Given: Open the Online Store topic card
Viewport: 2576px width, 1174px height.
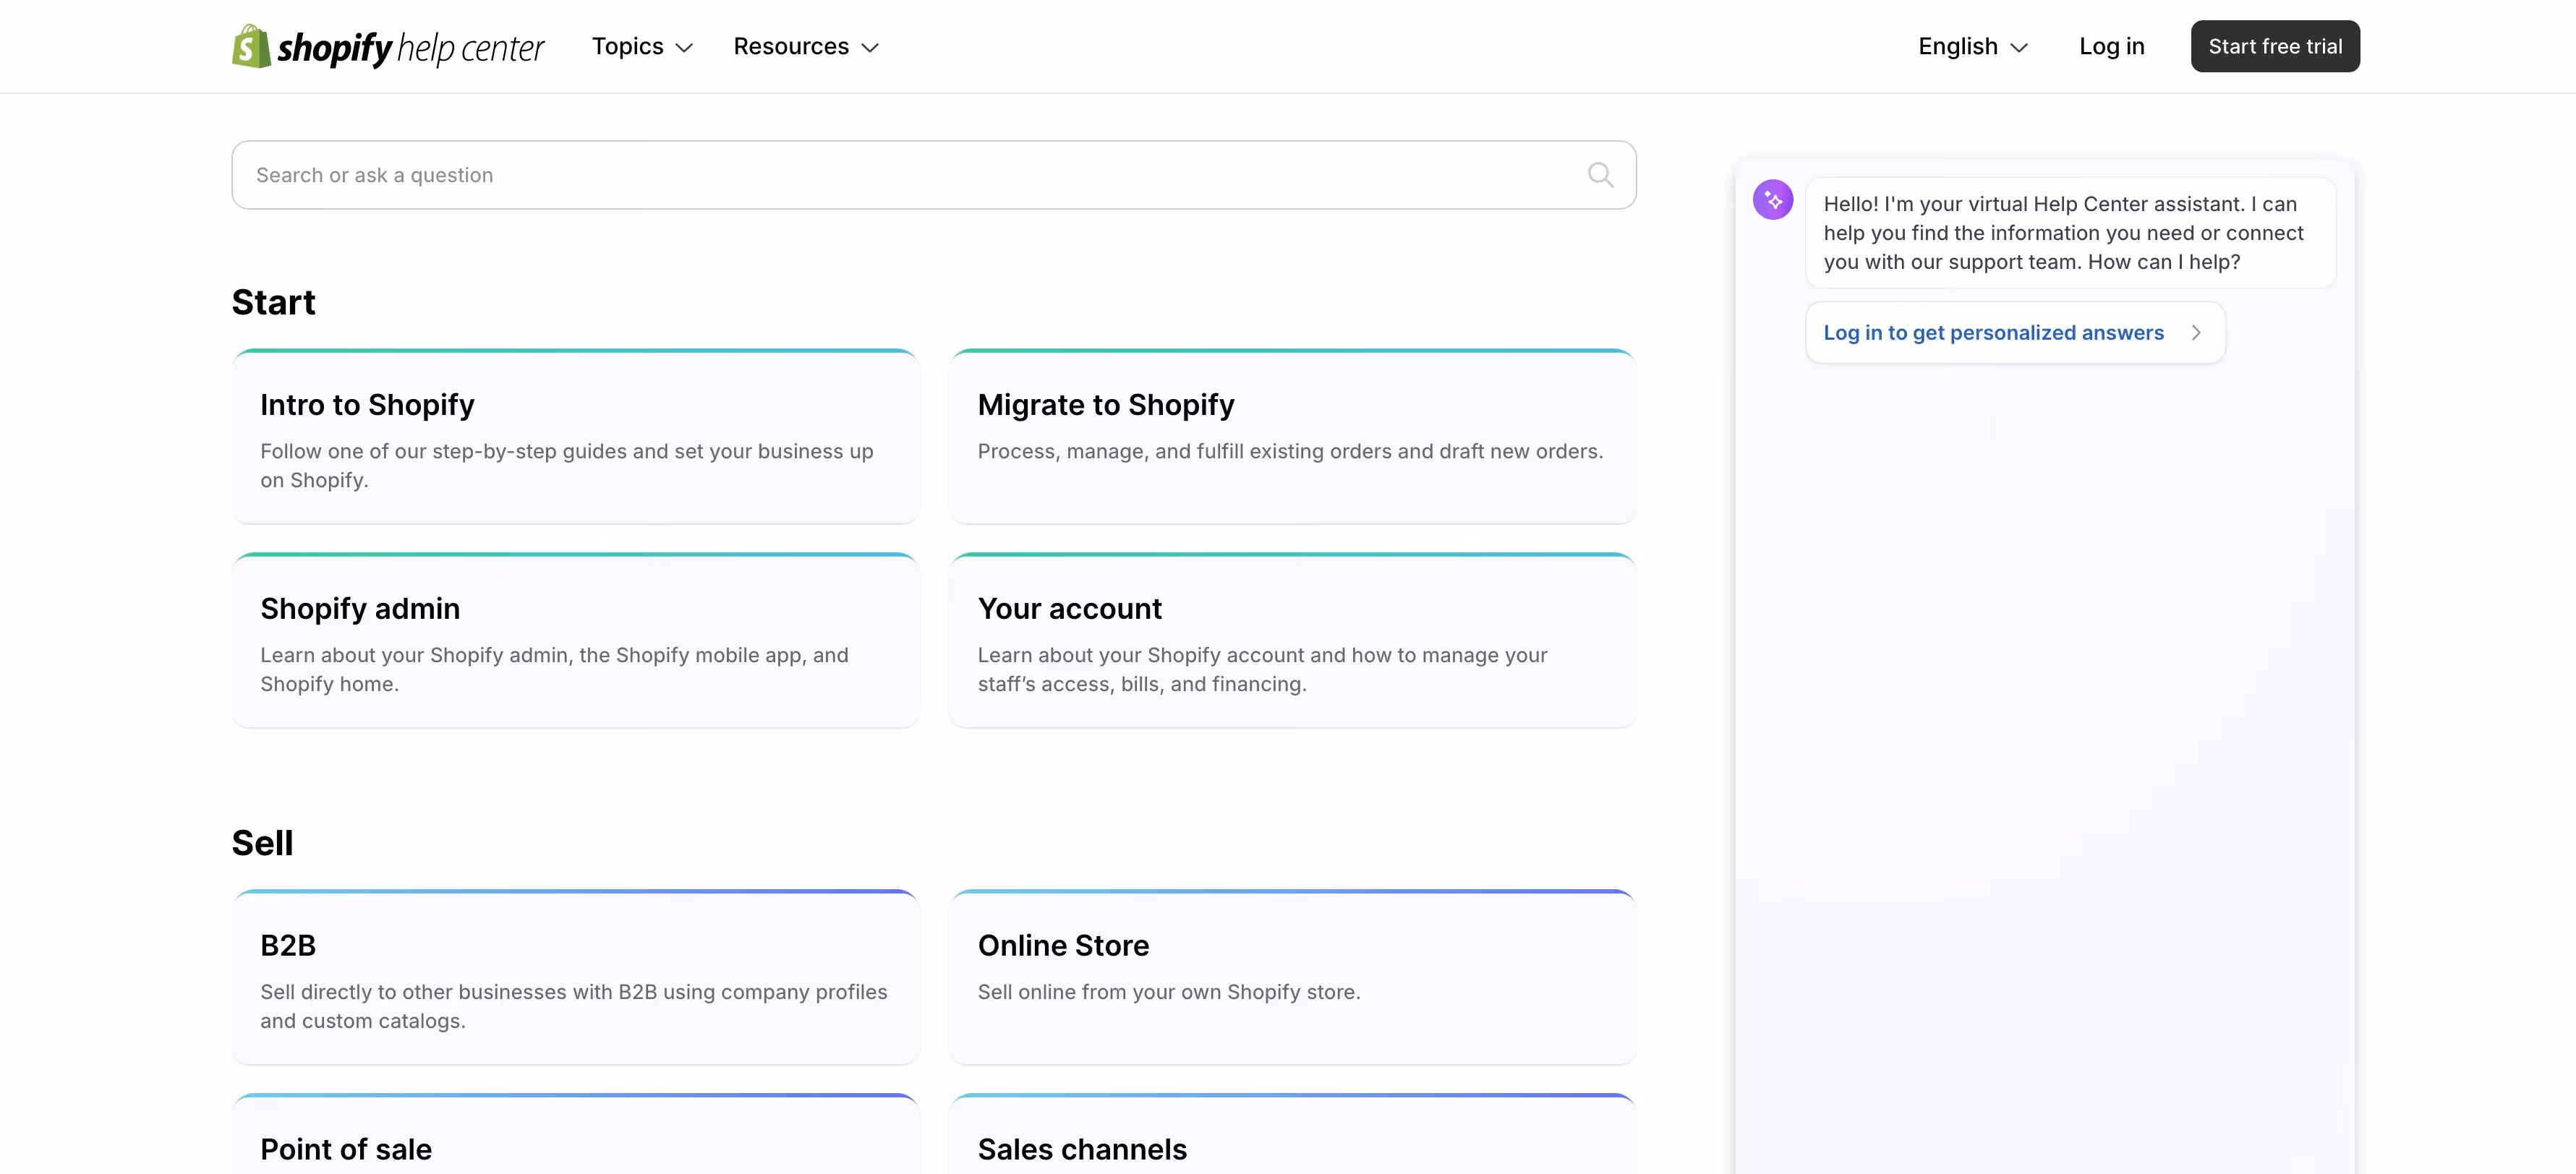Looking at the screenshot, I should (1292, 977).
